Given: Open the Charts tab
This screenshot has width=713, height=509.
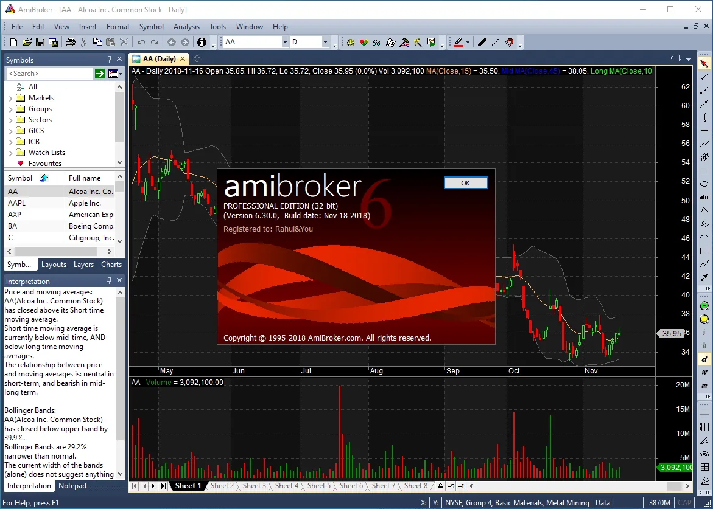Looking at the screenshot, I should point(111,265).
